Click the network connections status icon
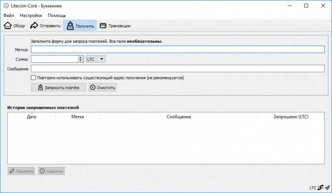Viewport: 332px width, 193px height. [320, 188]
